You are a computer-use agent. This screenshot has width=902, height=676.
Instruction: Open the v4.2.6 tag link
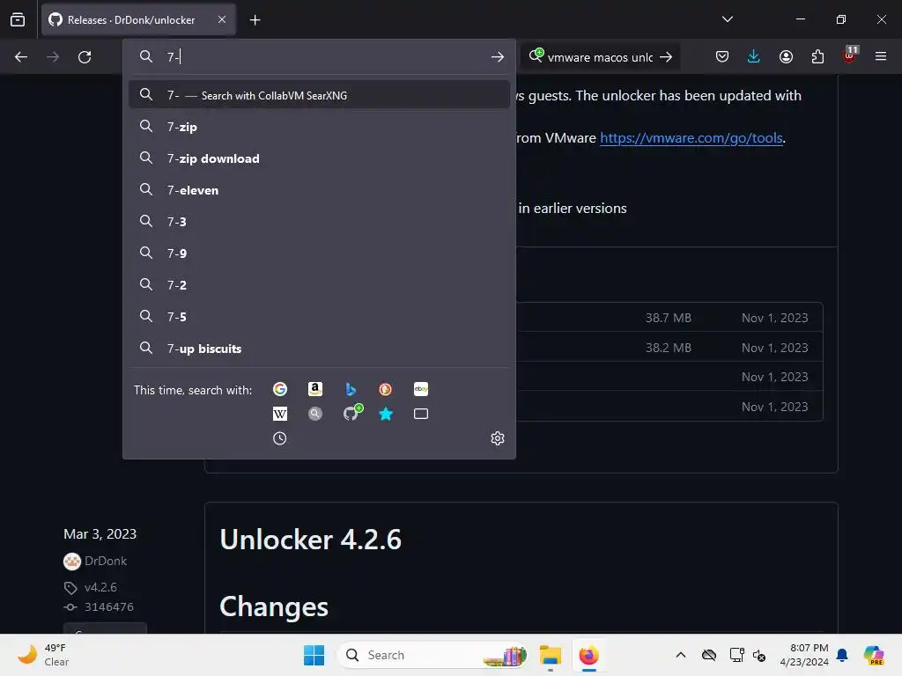coord(100,587)
